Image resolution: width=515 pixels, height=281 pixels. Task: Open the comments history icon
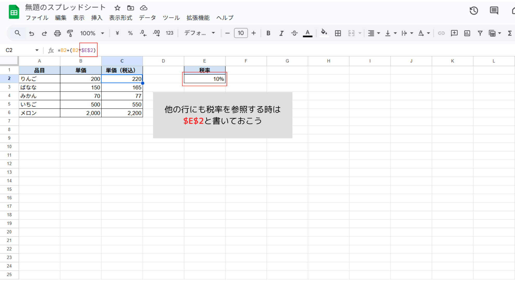[x=494, y=11]
